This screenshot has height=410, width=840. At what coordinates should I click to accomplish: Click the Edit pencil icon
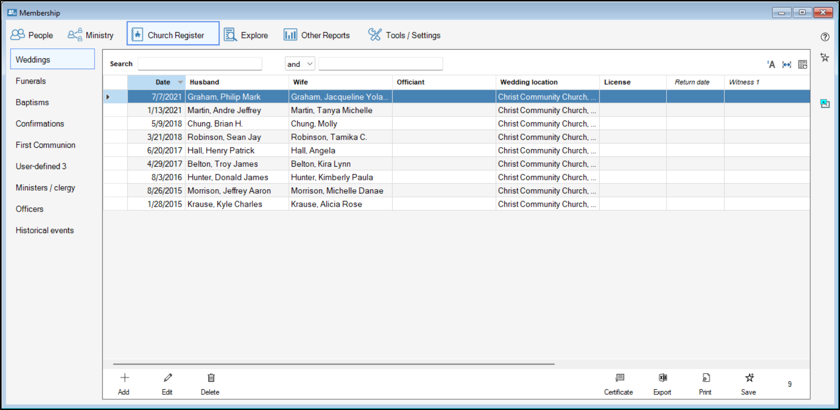point(168,378)
